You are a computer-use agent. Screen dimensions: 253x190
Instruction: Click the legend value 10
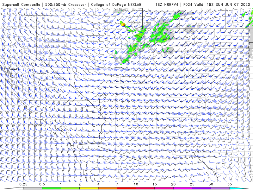[x=136, y=184]
